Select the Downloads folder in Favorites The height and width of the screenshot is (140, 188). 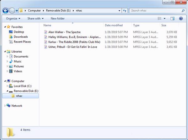tap(21, 37)
